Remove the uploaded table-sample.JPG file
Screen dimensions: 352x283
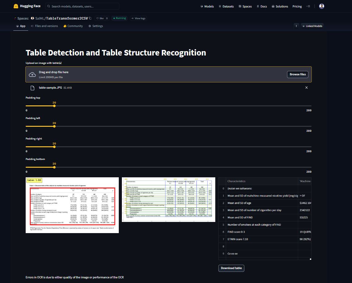click(307, 88)
